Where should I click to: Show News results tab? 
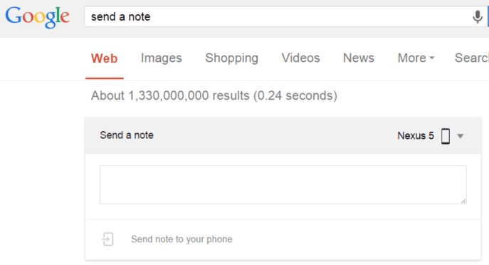click(x=359, y=58)
